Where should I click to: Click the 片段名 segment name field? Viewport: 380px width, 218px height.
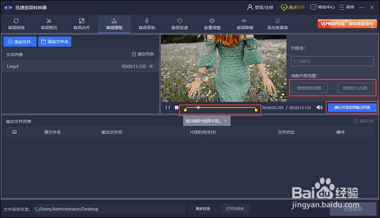332,61
